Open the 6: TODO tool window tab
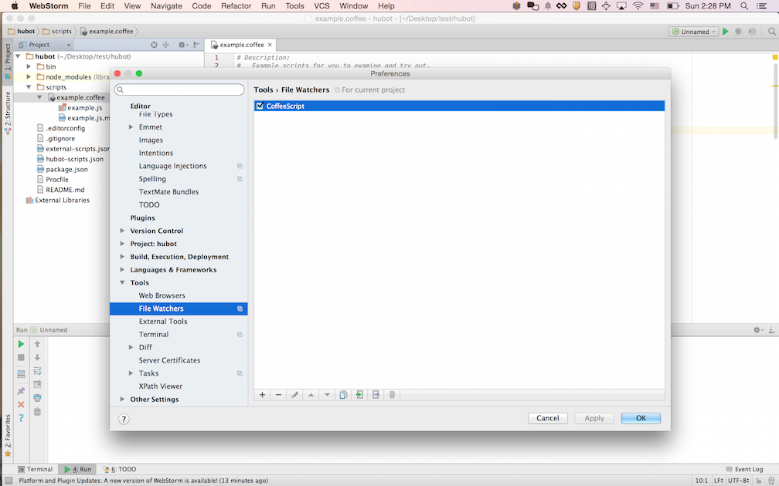 tap(119, 469)
